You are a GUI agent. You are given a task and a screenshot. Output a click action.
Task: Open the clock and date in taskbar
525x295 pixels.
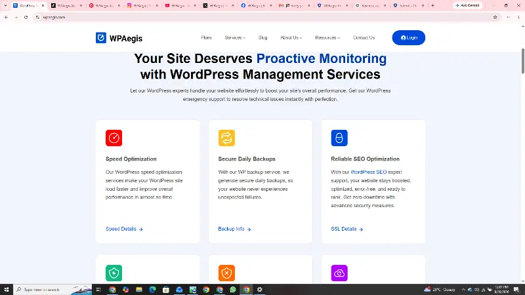[501, 290]
